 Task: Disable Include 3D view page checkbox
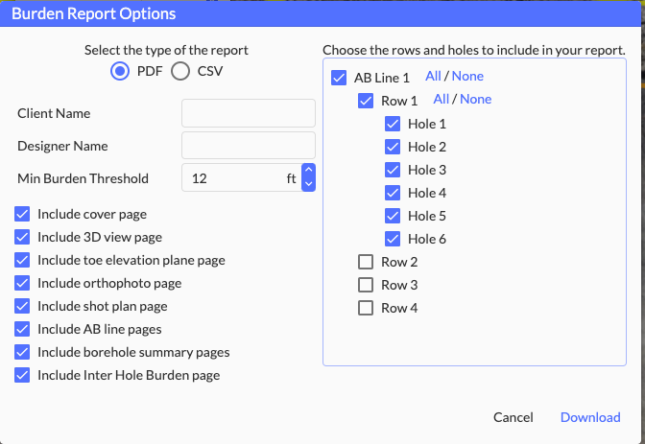pyautogui.click(x=23, y=237)
